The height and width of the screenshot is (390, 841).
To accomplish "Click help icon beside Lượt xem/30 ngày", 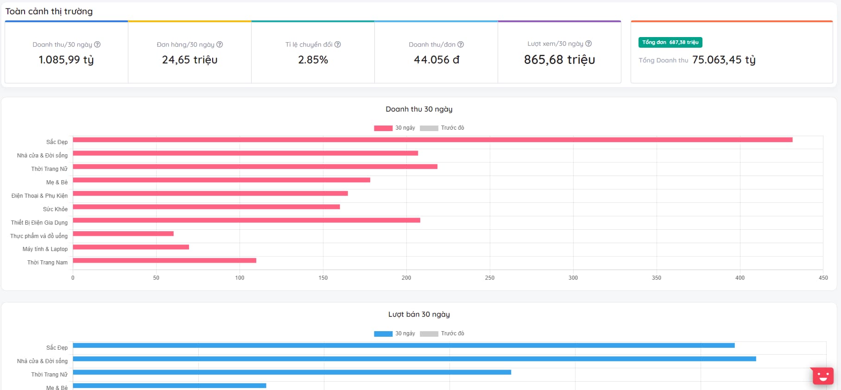I will 588,44.
